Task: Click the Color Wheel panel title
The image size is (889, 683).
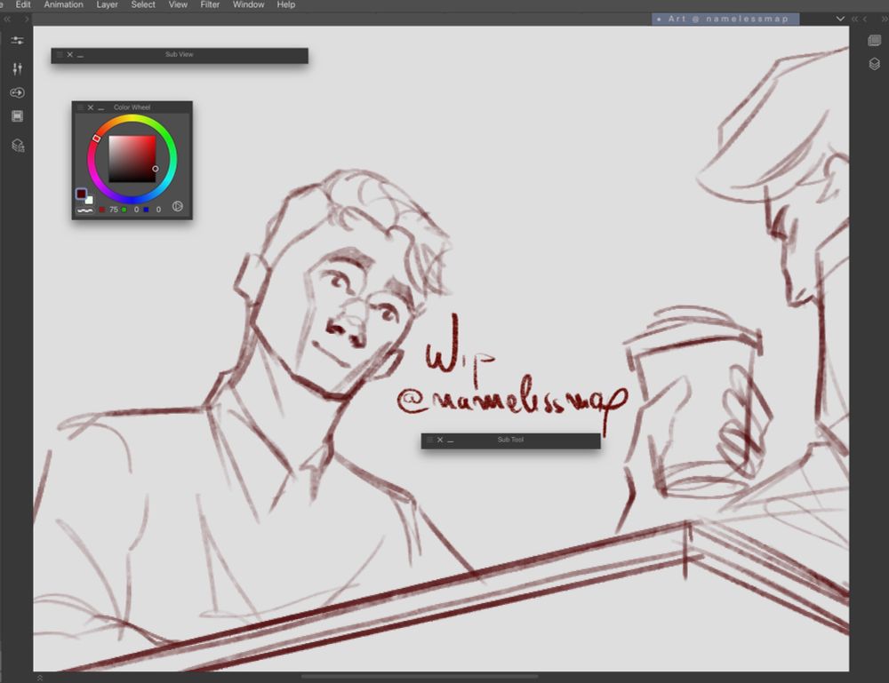Action: click(x=132, y=107)
